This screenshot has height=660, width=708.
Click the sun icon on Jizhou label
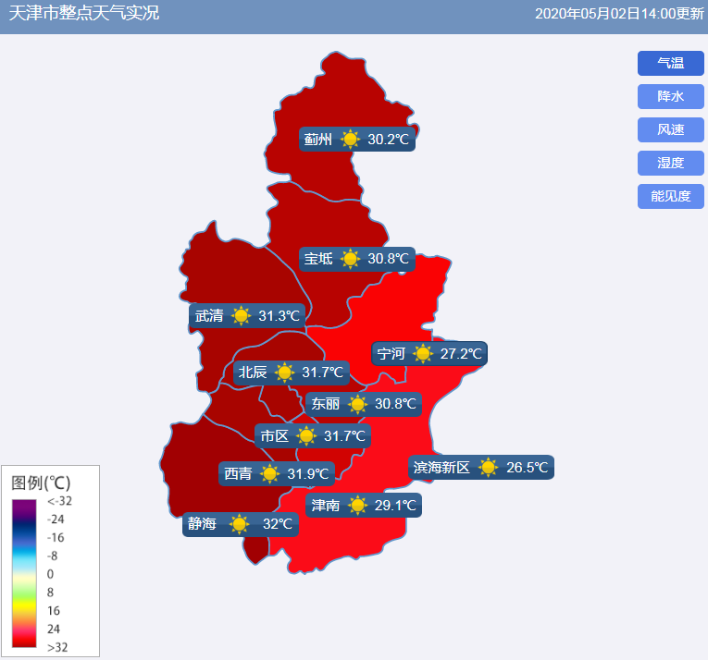350,140
